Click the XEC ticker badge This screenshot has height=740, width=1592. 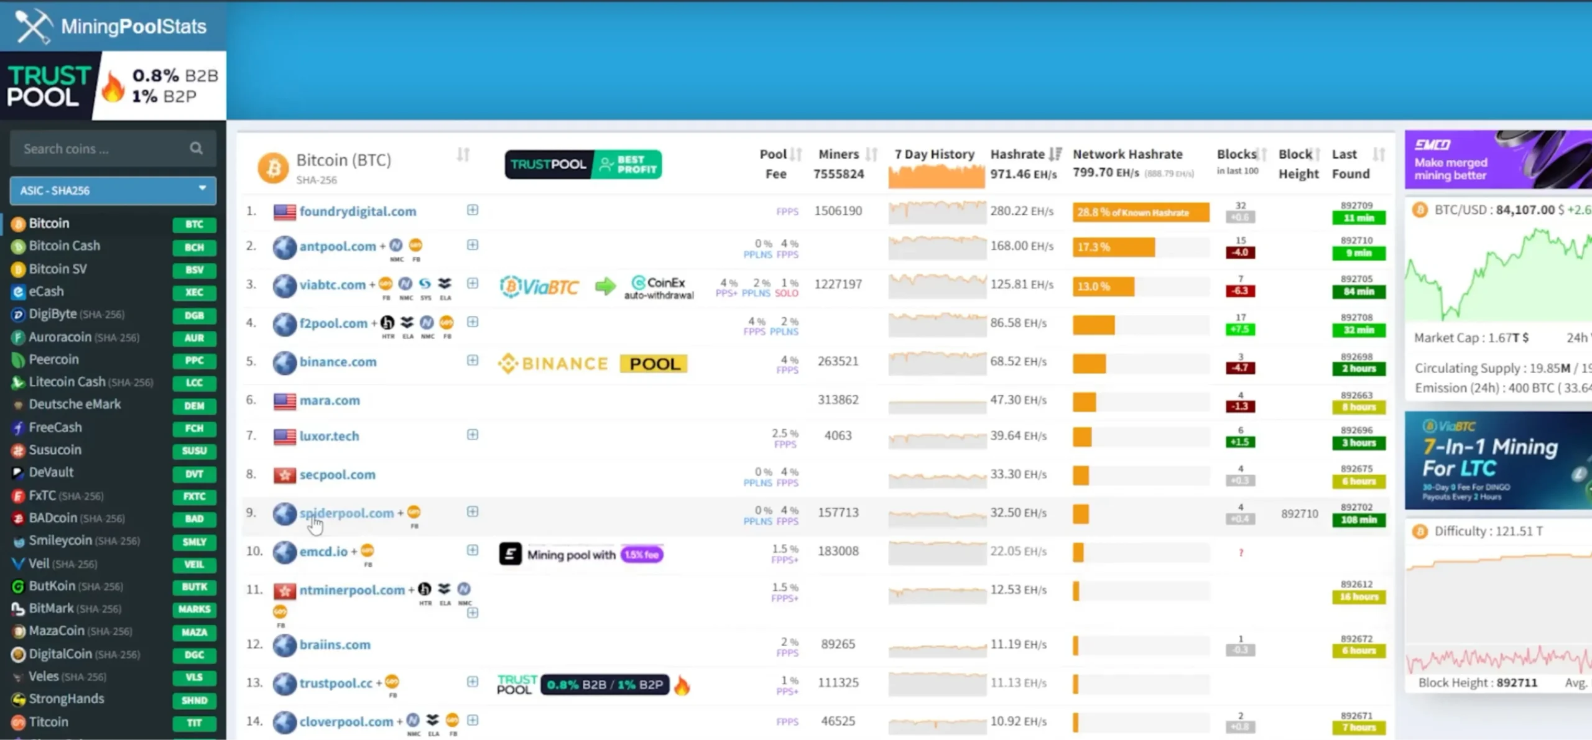pyautogui.click(x=194, y=292)
